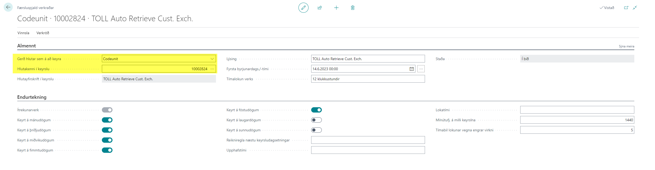This screenshot has height=170, width=655.
Task: Open the Verkröð menu
Action: (x=43, y=33)
